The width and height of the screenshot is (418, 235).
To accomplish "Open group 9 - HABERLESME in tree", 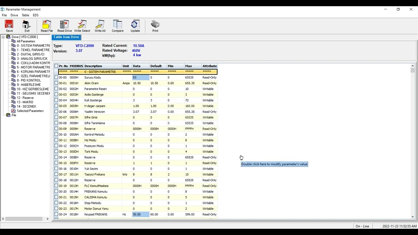I will [28, 85].
